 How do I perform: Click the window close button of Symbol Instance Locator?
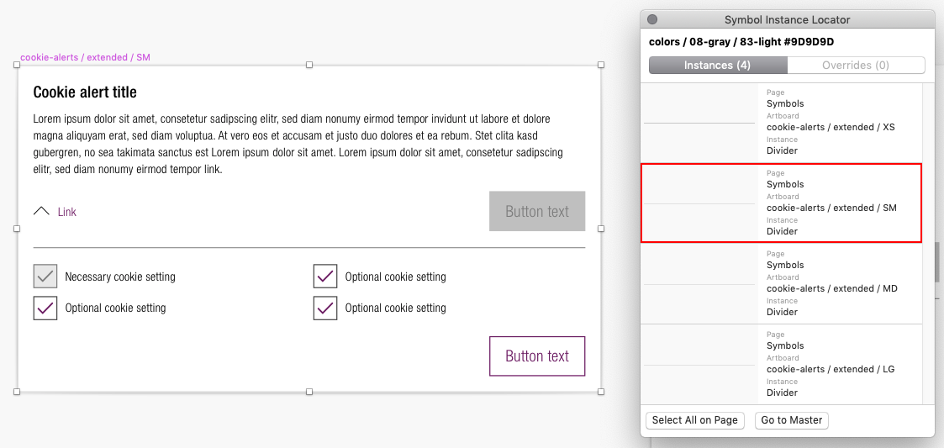(x=652, y=19)
